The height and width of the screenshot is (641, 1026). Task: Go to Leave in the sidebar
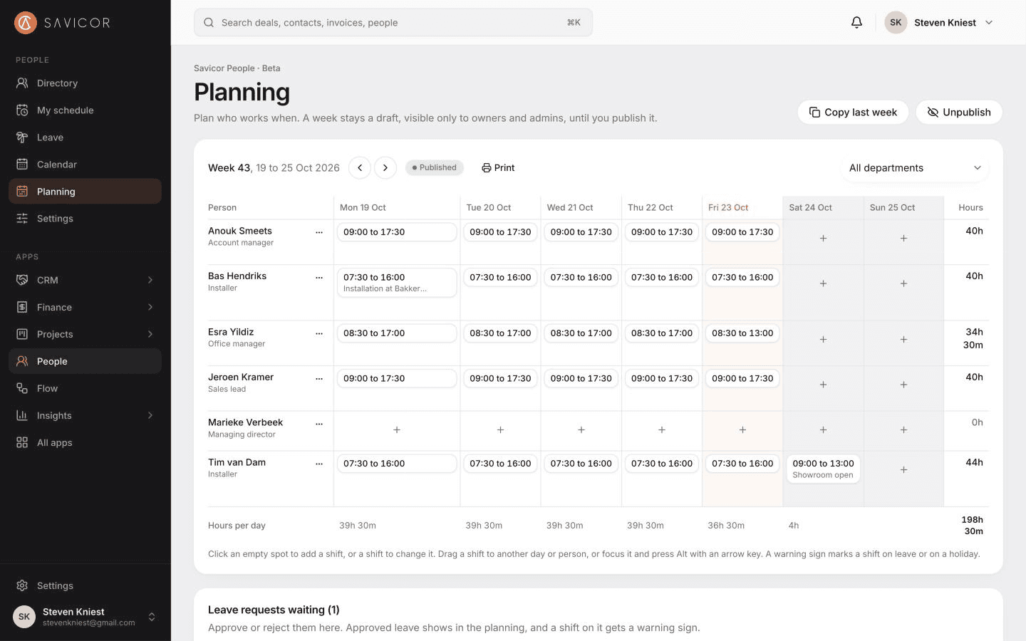point(85,137)
